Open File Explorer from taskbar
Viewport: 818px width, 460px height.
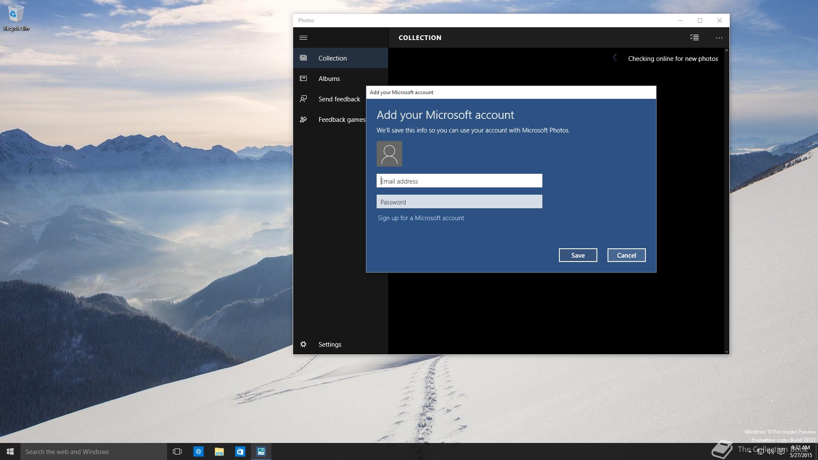219,451
